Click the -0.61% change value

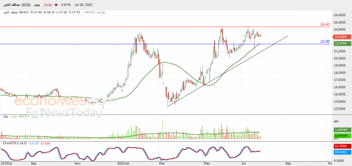pos(66,5)
